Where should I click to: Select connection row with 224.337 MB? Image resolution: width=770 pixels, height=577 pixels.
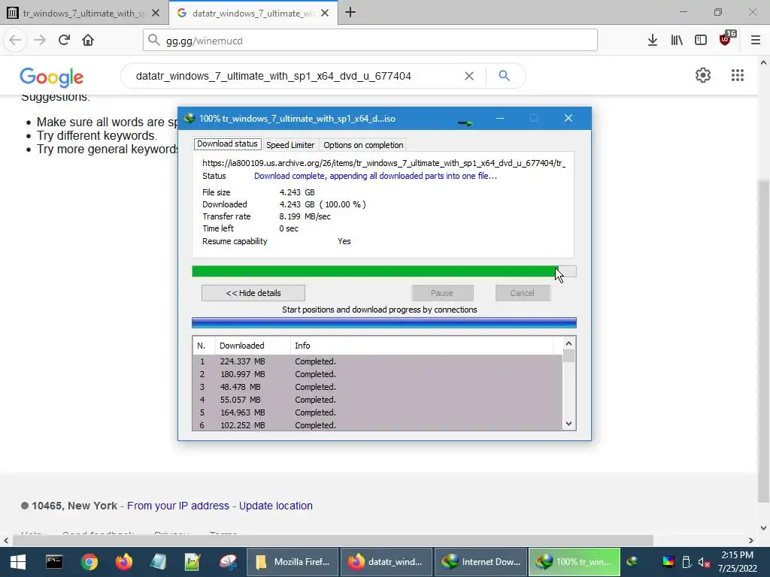coord(377,361)
